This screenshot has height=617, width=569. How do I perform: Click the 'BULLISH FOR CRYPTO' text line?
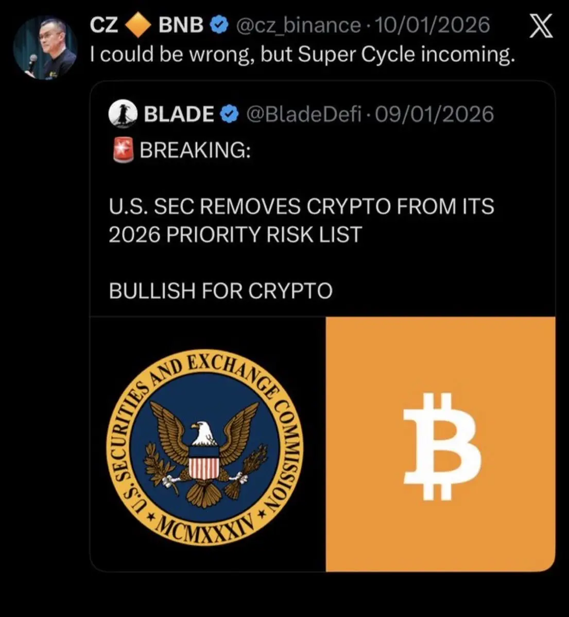tap(221, 291)
